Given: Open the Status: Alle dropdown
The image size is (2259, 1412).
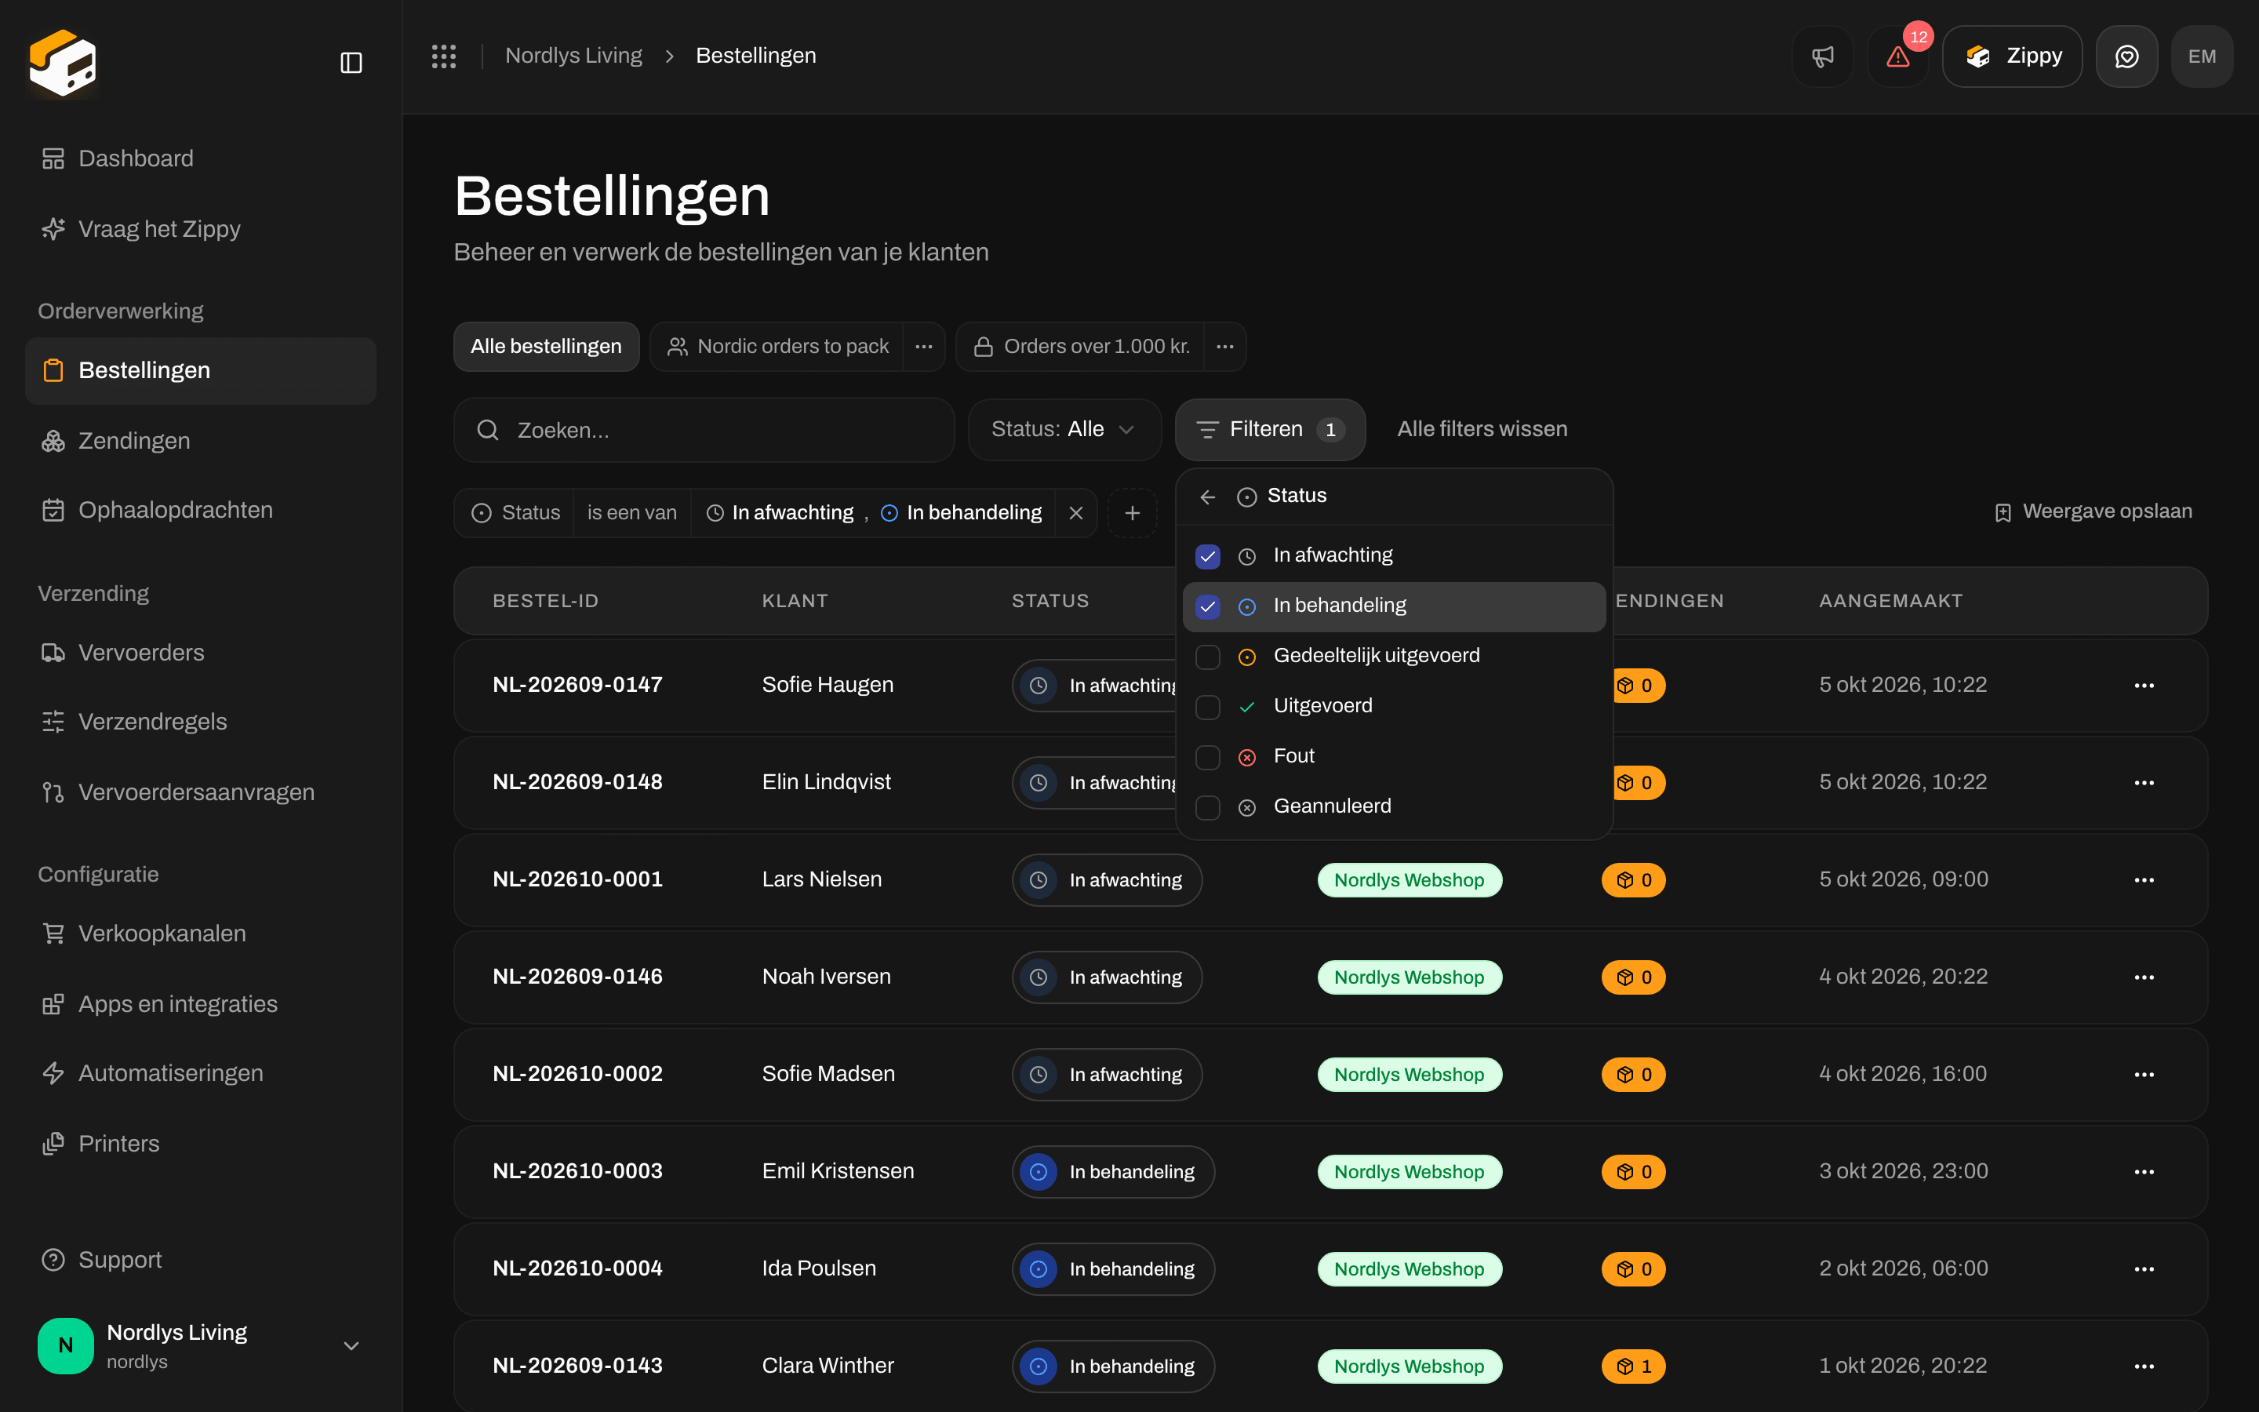Looking at the screenshot, I should tap(1064, 430).
